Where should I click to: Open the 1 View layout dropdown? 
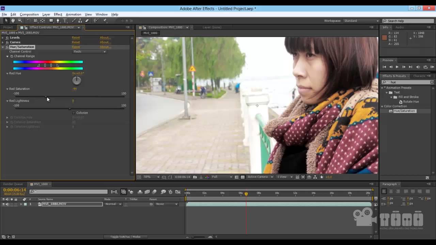click(285, 177)
